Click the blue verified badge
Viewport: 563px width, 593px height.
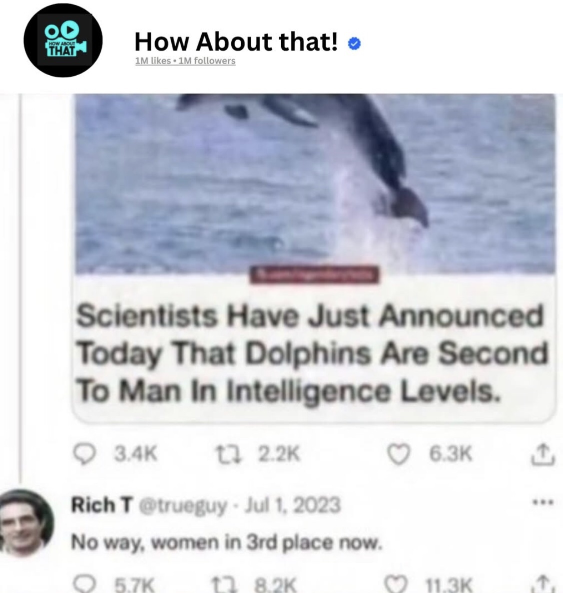(354, 44)
